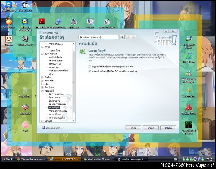The image size is (216, 169).
Task: Click the นำไปใช้ (Apply) button
Action: click(x=168, y=128)
